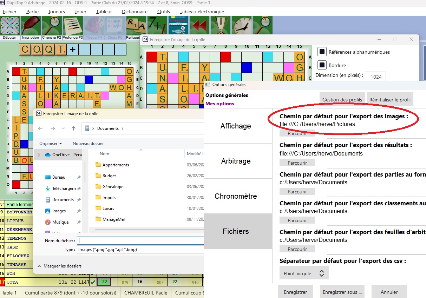Viewport: 426px width, 298px height.
Task: Expand the OneDrive tree node
Action: (39, 155)
